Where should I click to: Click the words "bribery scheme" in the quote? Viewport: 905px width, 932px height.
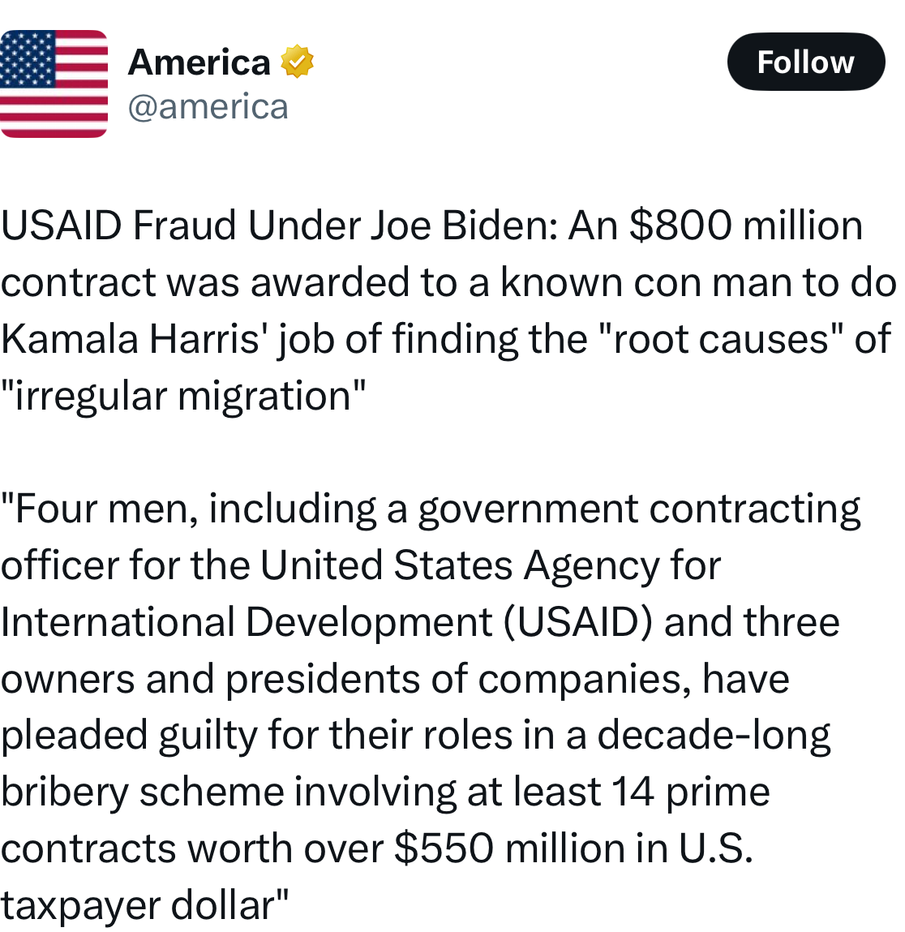tap(142, 792)
